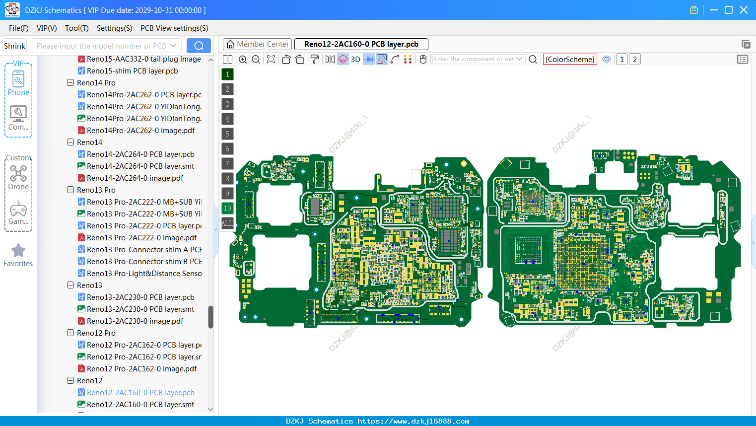Open the model number dropdown arrow
The image size is (756, 426).
tap(173, 46)
